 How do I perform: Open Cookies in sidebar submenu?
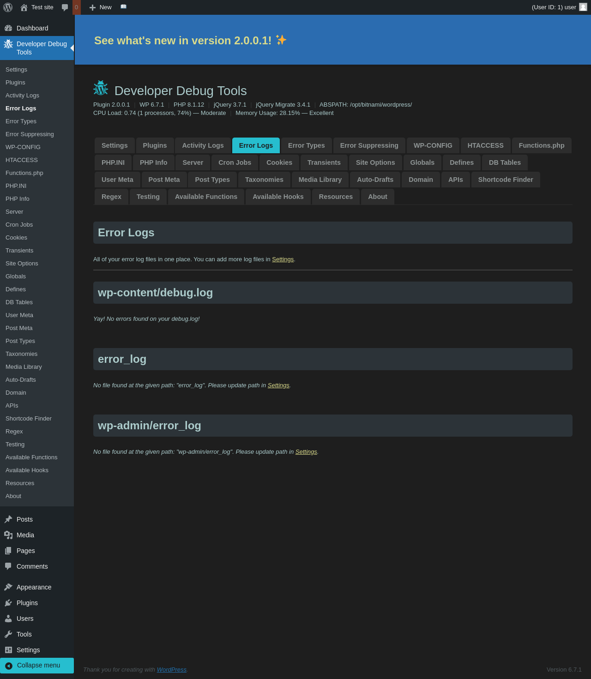click(37, 238)
